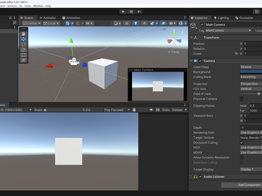Open the Tools menu
The image size is (262, 196).
point(28,6)
